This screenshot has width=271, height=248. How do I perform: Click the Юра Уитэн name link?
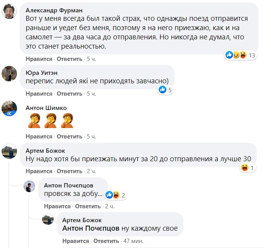[x=42, y=73]
